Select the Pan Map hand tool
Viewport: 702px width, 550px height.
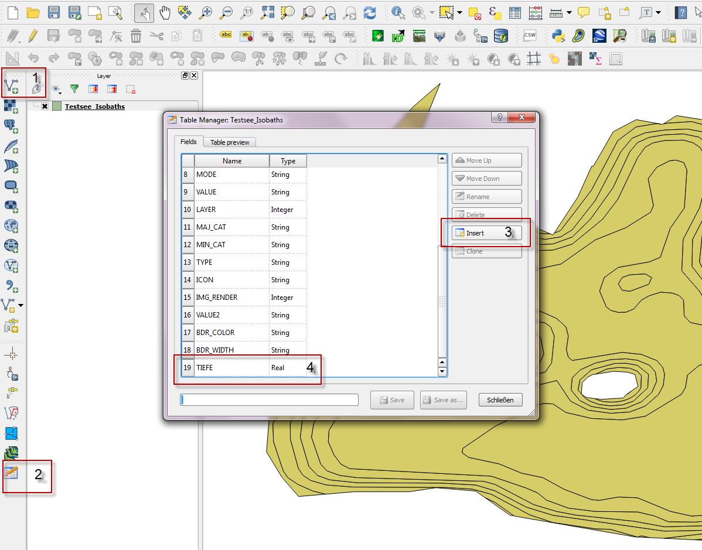pyautogui.click(x=165, y=12)
